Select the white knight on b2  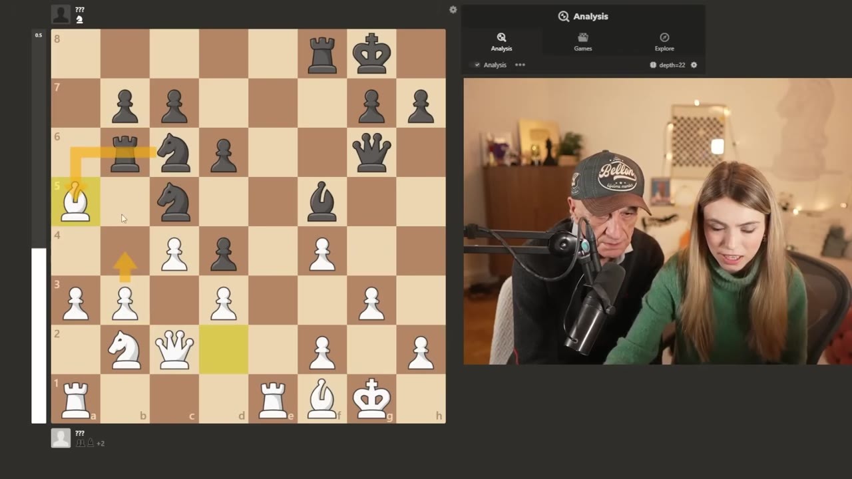click(125, 349)
